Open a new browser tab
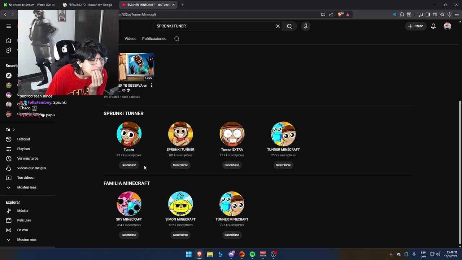 coord(182,5)
